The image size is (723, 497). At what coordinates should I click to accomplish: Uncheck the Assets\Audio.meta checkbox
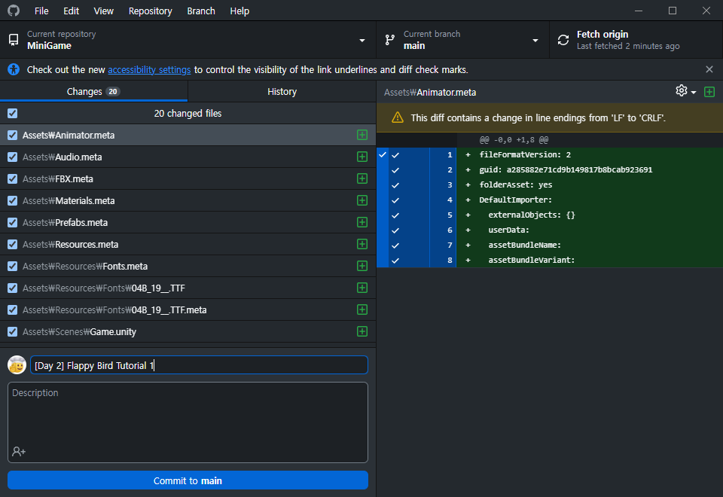click(x=13, y=157)
